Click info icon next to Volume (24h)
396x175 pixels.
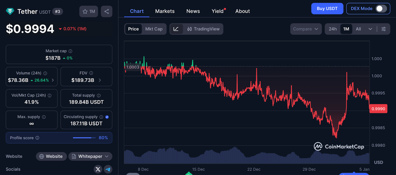[x=45, y=73]
